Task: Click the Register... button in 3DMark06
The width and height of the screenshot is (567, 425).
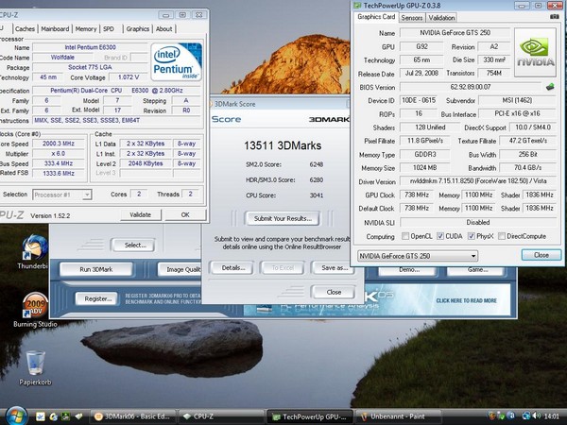Action: pos(97,298)
